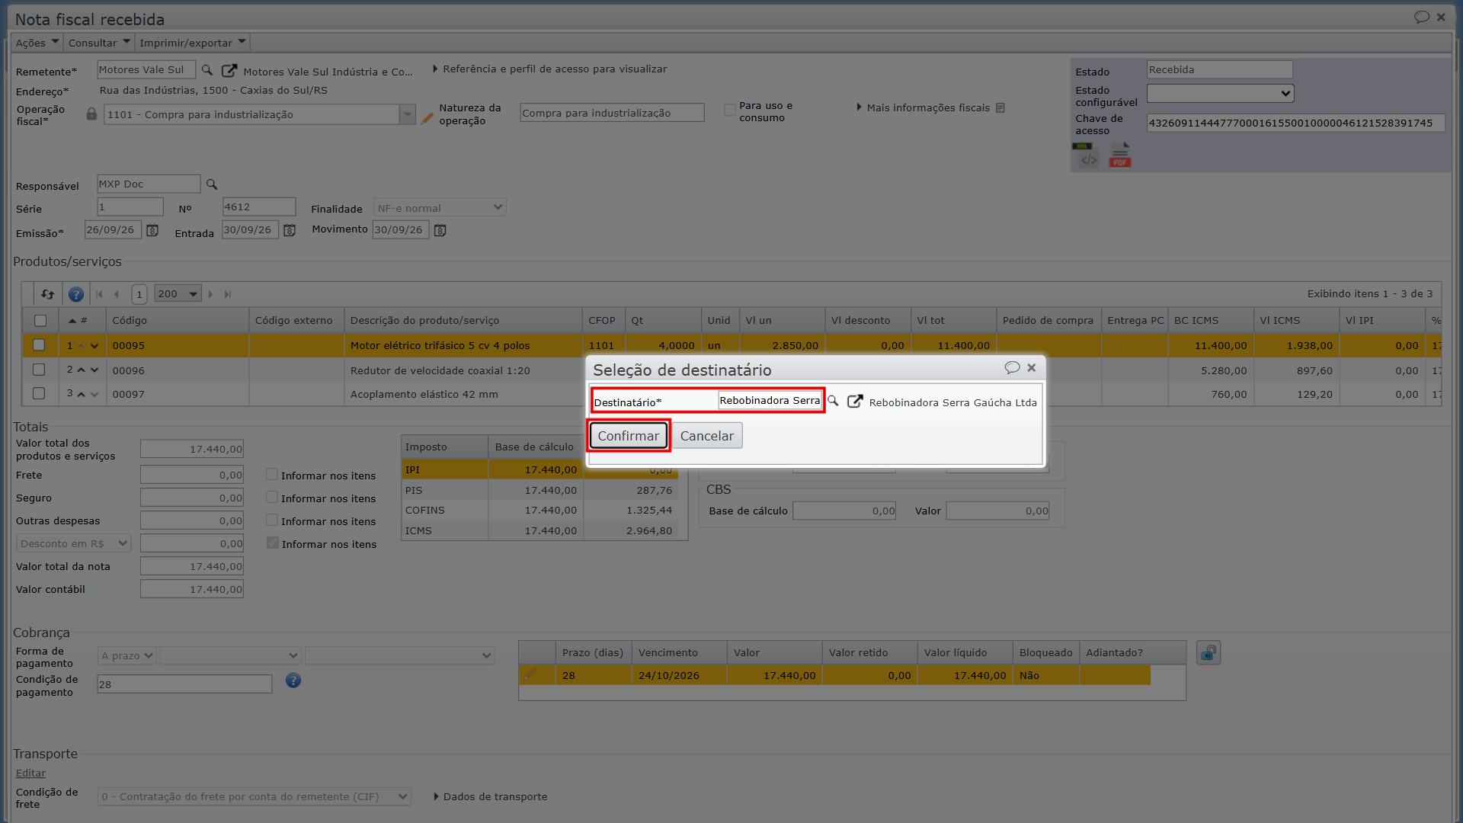Screen dimensions: 1463x823
Task: Toggle Informar nos itens checkbox for Frete
Action: coord(272,475)
